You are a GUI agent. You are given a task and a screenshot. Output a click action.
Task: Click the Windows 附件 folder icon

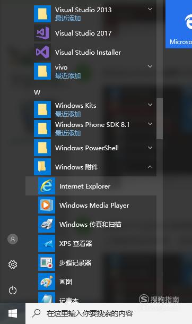pos(42,167)
